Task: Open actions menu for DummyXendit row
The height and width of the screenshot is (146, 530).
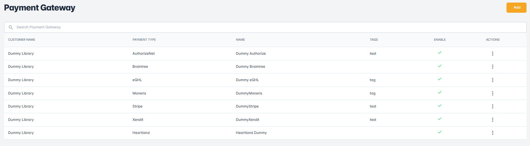Action: tap(493, 120)
